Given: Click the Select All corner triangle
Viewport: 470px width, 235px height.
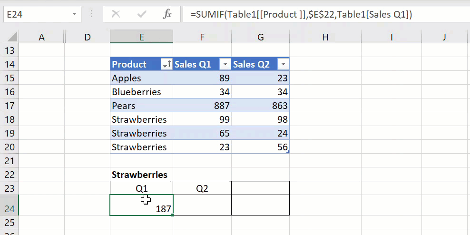Looking at the screenshot, I should 13,37.
